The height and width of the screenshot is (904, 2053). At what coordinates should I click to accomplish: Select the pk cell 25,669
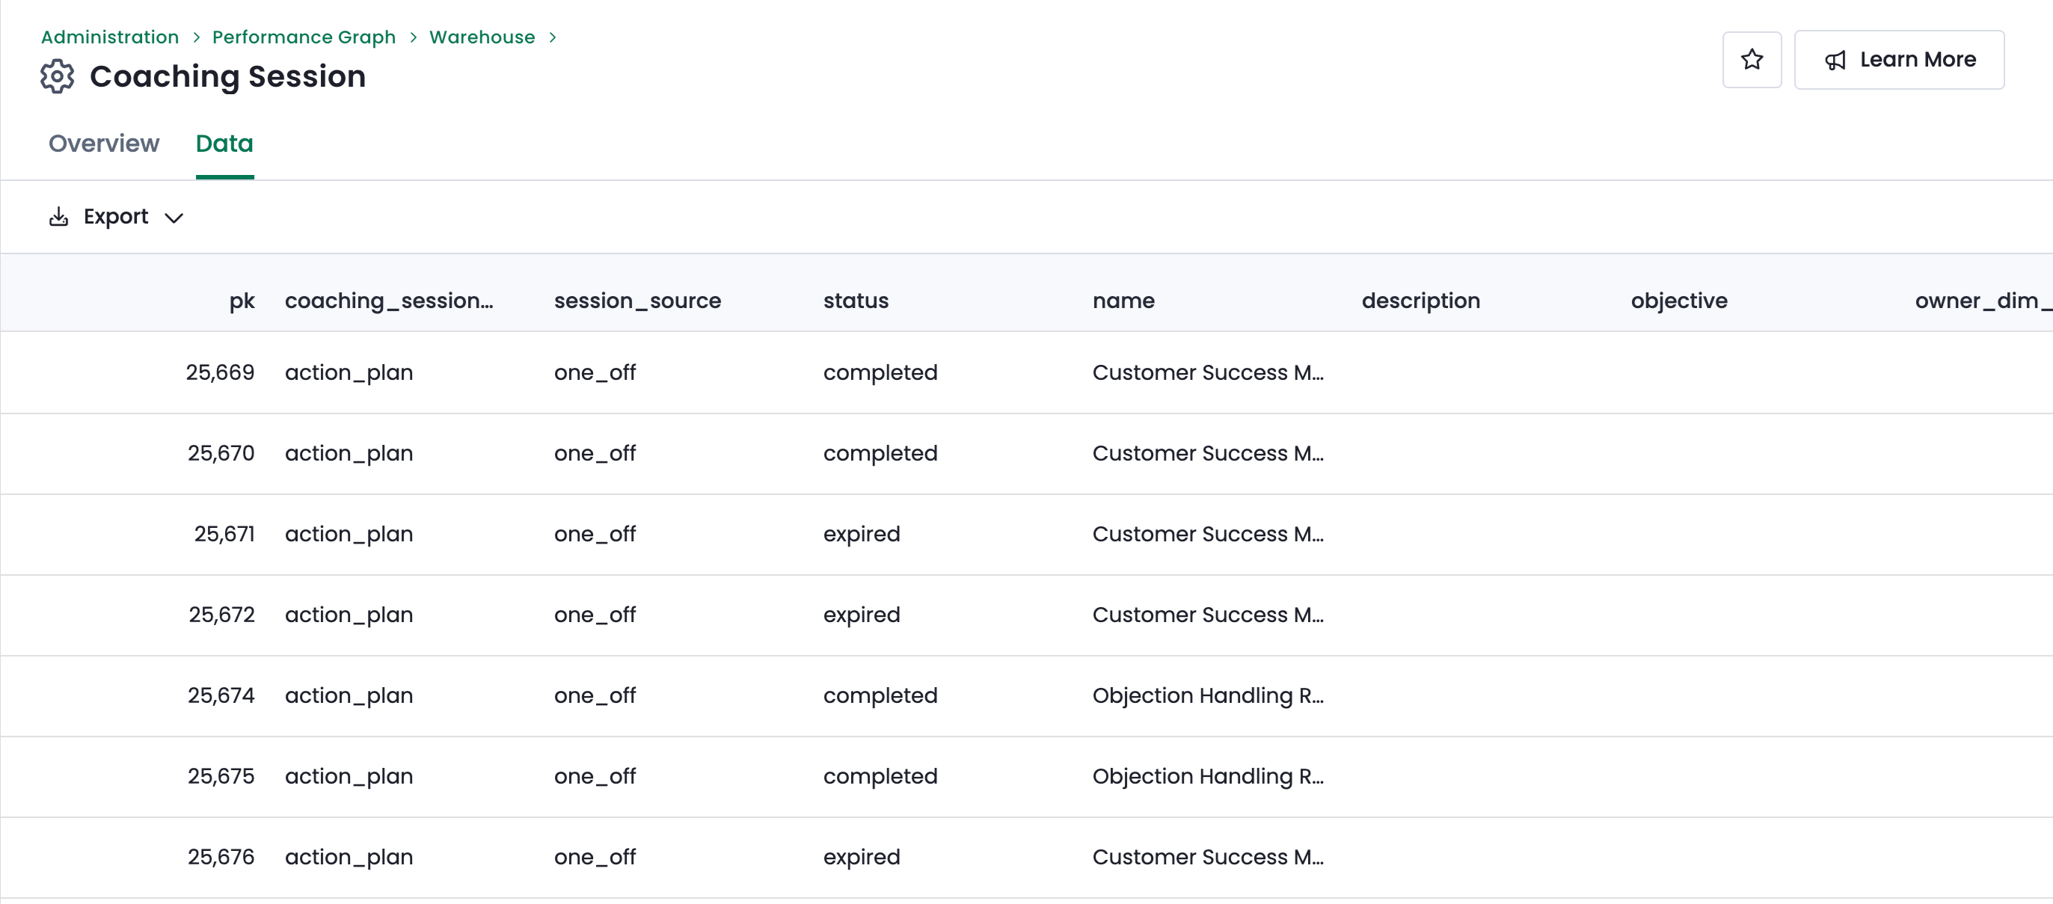coord(220,373)
